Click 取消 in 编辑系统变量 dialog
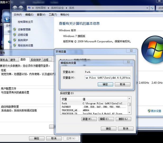This screenshot has width=163, height=143. point(123,84)
